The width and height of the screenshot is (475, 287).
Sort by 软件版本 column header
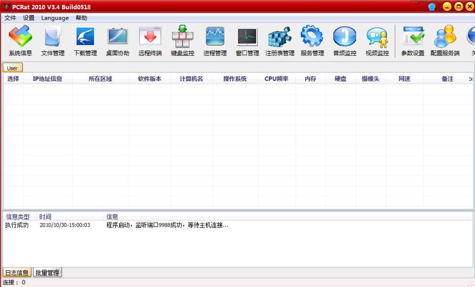pyautogui.click(x=150, y=79)
